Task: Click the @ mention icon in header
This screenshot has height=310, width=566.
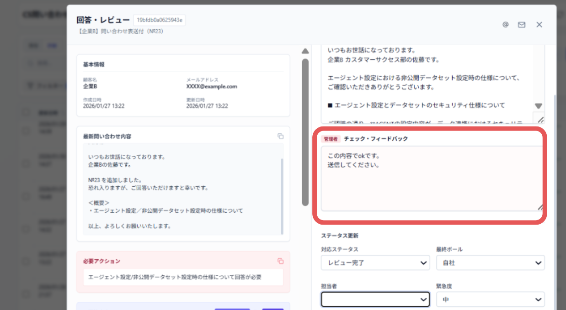Action: point(506,25)
